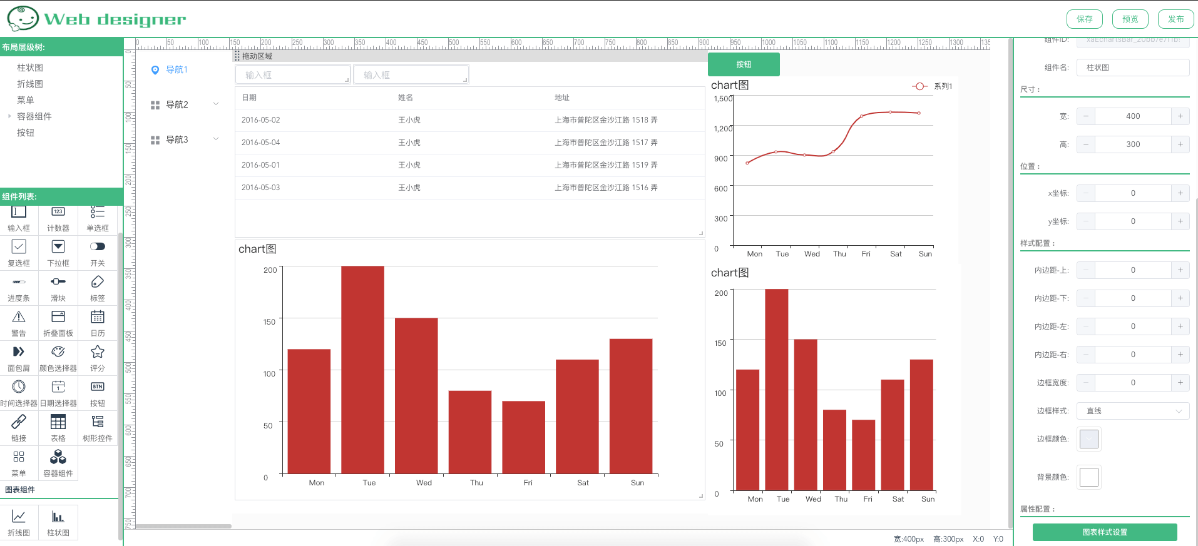Select the 输入框 input box component icon
This screenshot has width=1198, height=546.
coord(19,213)
